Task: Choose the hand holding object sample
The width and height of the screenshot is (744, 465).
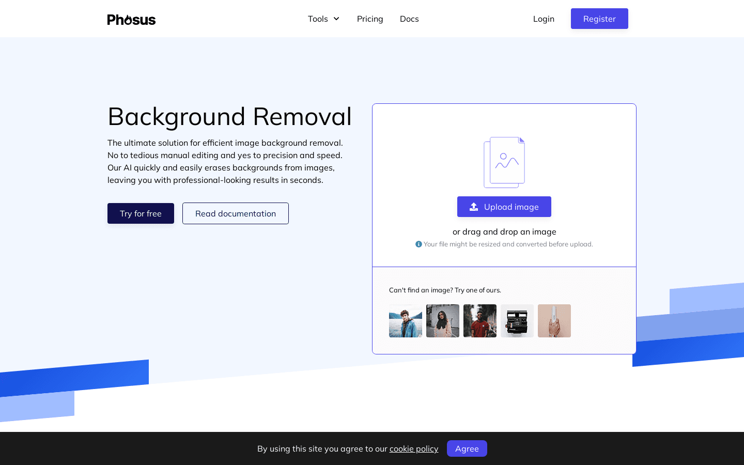Action: 554,321
